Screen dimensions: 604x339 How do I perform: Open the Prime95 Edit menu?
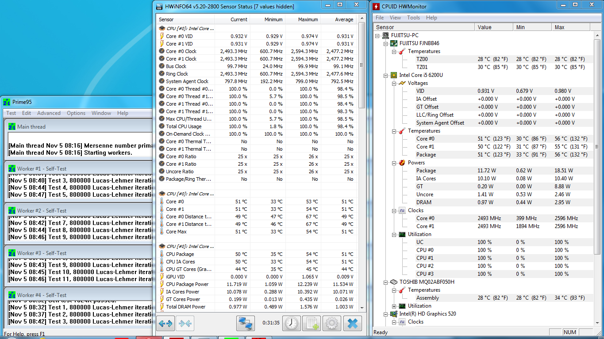pos(27,113)
